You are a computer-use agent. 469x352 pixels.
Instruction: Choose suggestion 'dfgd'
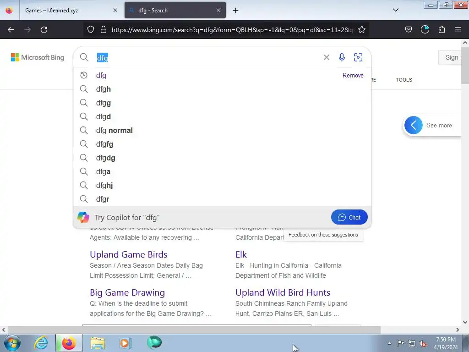click(222, 116)
